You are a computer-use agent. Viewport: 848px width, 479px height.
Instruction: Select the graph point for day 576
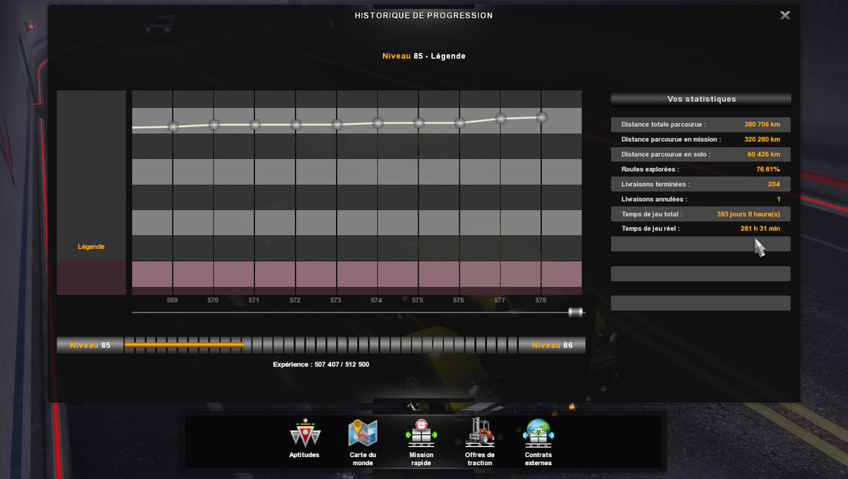click(x=460, y=123)
